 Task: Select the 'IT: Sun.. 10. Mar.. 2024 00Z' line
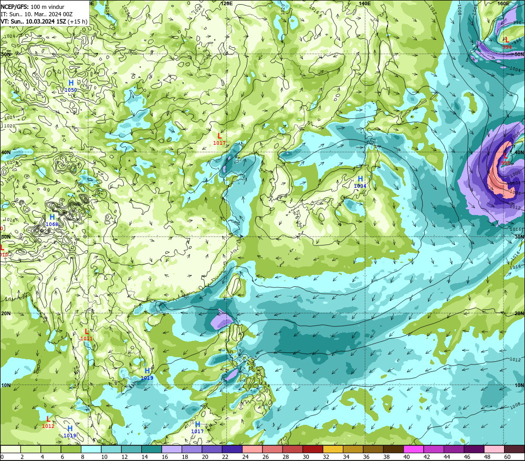tap(37, 14)
